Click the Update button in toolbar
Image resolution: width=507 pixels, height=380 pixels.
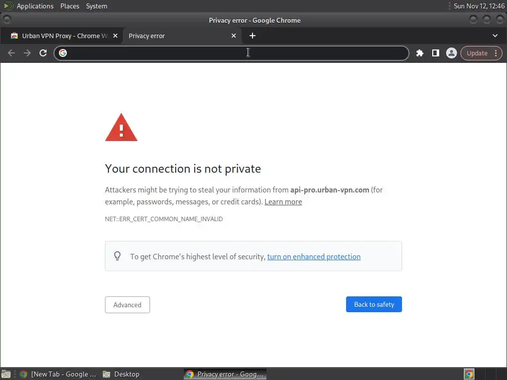click(477, 53)
